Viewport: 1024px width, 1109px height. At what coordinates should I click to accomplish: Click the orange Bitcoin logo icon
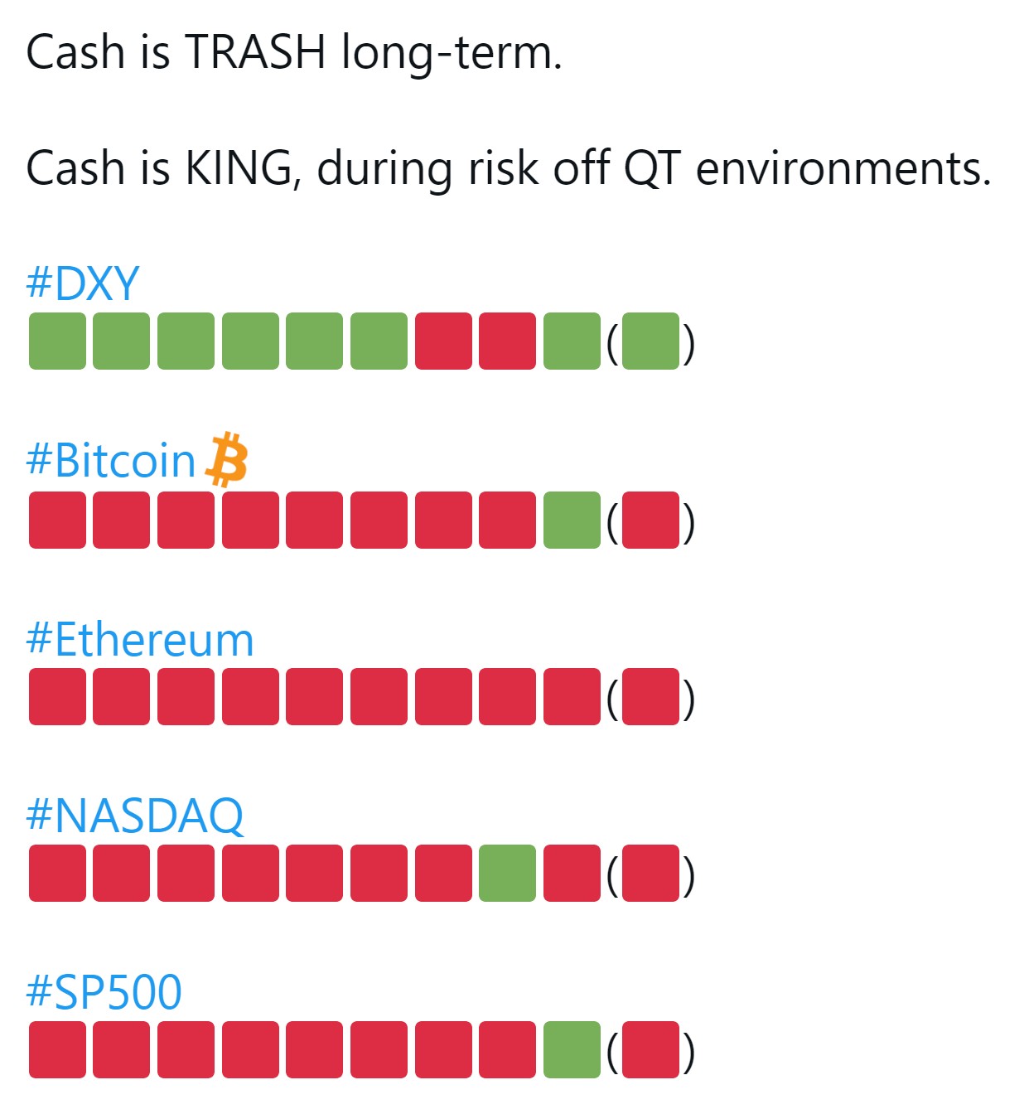coord(226,458)
